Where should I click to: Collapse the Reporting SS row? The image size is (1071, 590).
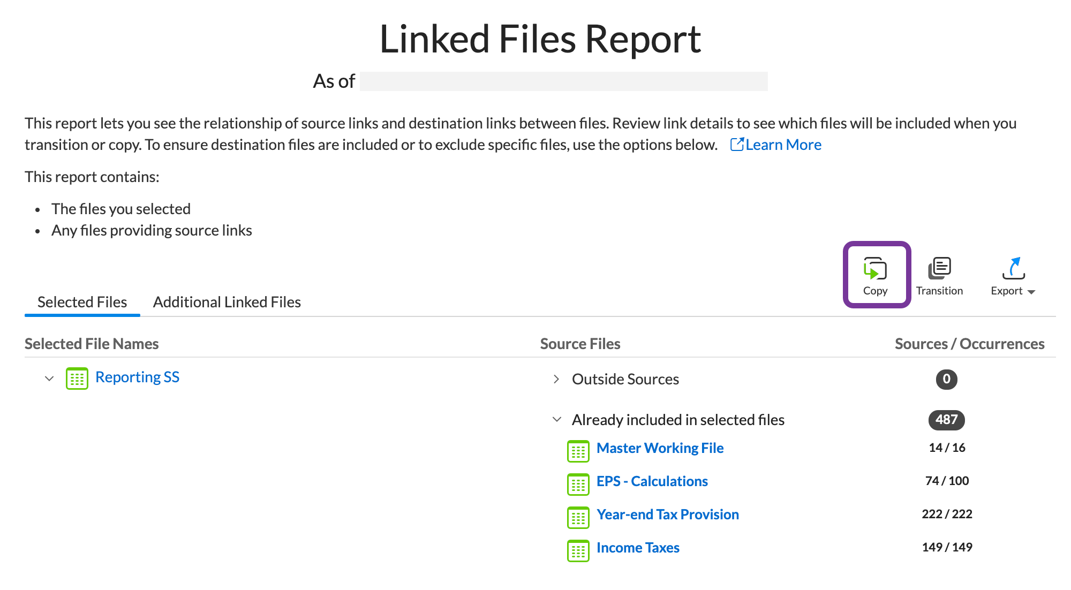coord(49,379)
